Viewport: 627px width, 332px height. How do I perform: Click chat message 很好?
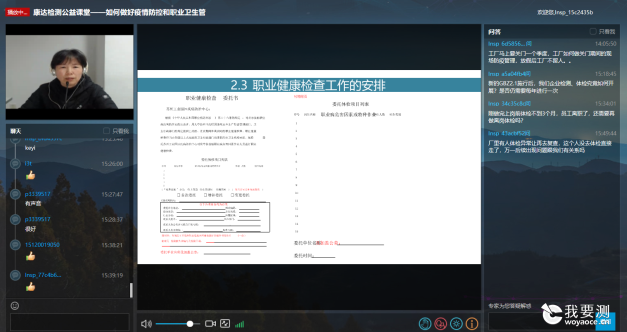[x=30, y=229]
